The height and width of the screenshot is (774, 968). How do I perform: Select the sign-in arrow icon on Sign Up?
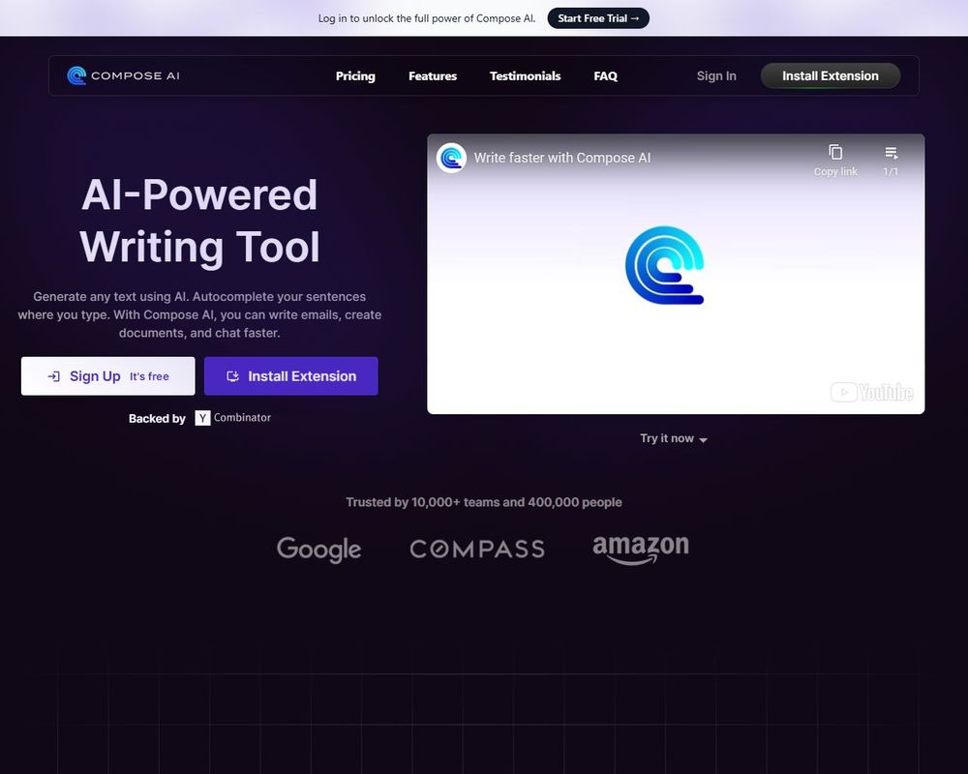[x=55, y=376]
